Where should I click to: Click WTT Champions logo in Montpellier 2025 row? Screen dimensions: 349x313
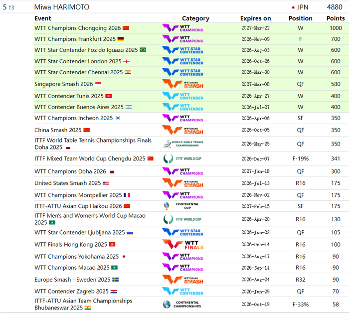click(x=182, y=195)
